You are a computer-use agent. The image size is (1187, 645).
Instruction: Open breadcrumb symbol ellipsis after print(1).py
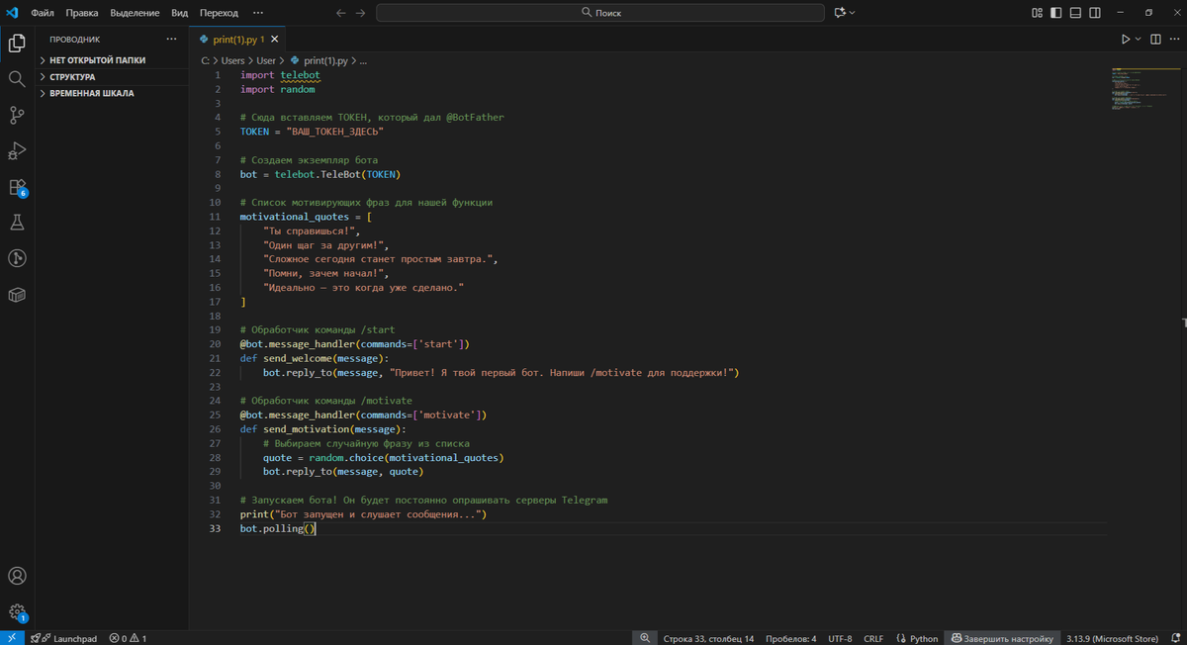pos(362,60)
